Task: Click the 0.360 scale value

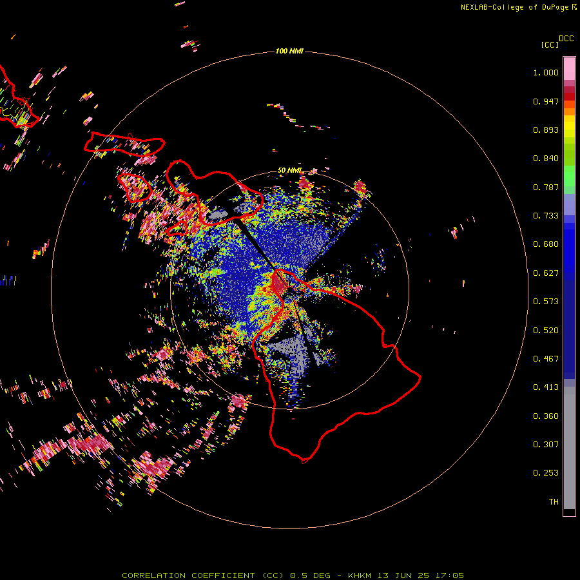Action: 546,416
